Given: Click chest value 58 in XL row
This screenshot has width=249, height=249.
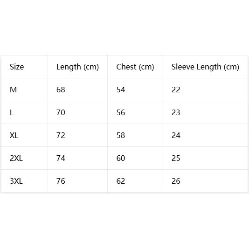Looking at the screenshot, I should (x=121, y=135).
